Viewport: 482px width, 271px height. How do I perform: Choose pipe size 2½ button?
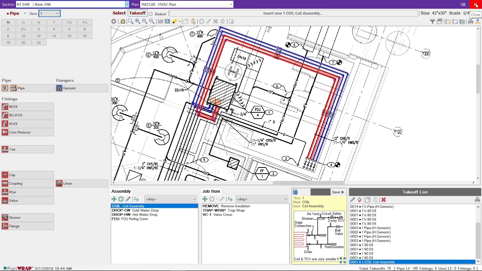coord(23,29)
